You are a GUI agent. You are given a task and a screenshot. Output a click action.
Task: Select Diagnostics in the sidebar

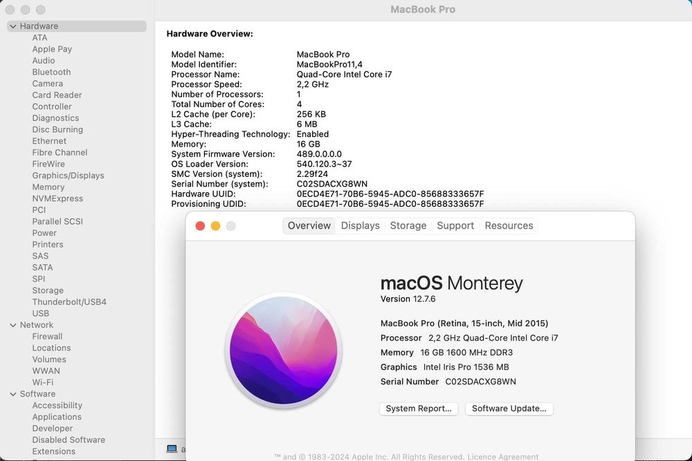(x=55, y=118)
